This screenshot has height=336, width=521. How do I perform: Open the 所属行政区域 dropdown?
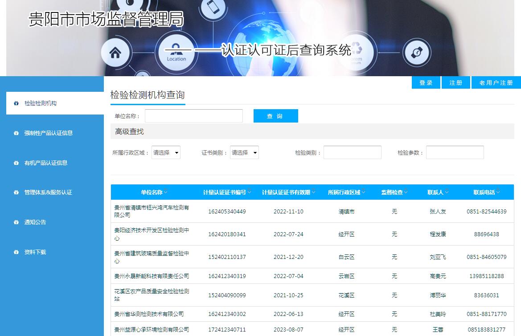pyautogui.click(x=166, y=152)
